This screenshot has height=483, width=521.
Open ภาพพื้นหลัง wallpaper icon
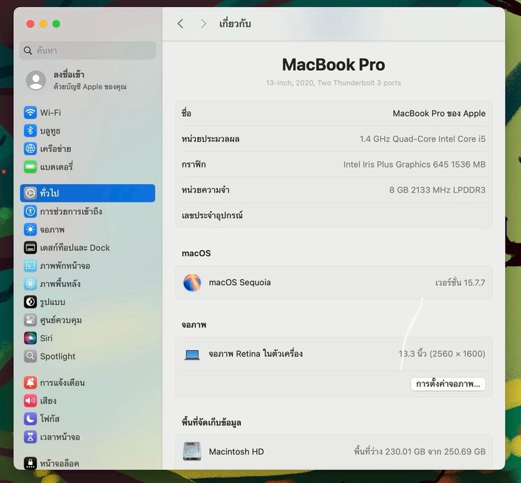(x=31, y=284)
